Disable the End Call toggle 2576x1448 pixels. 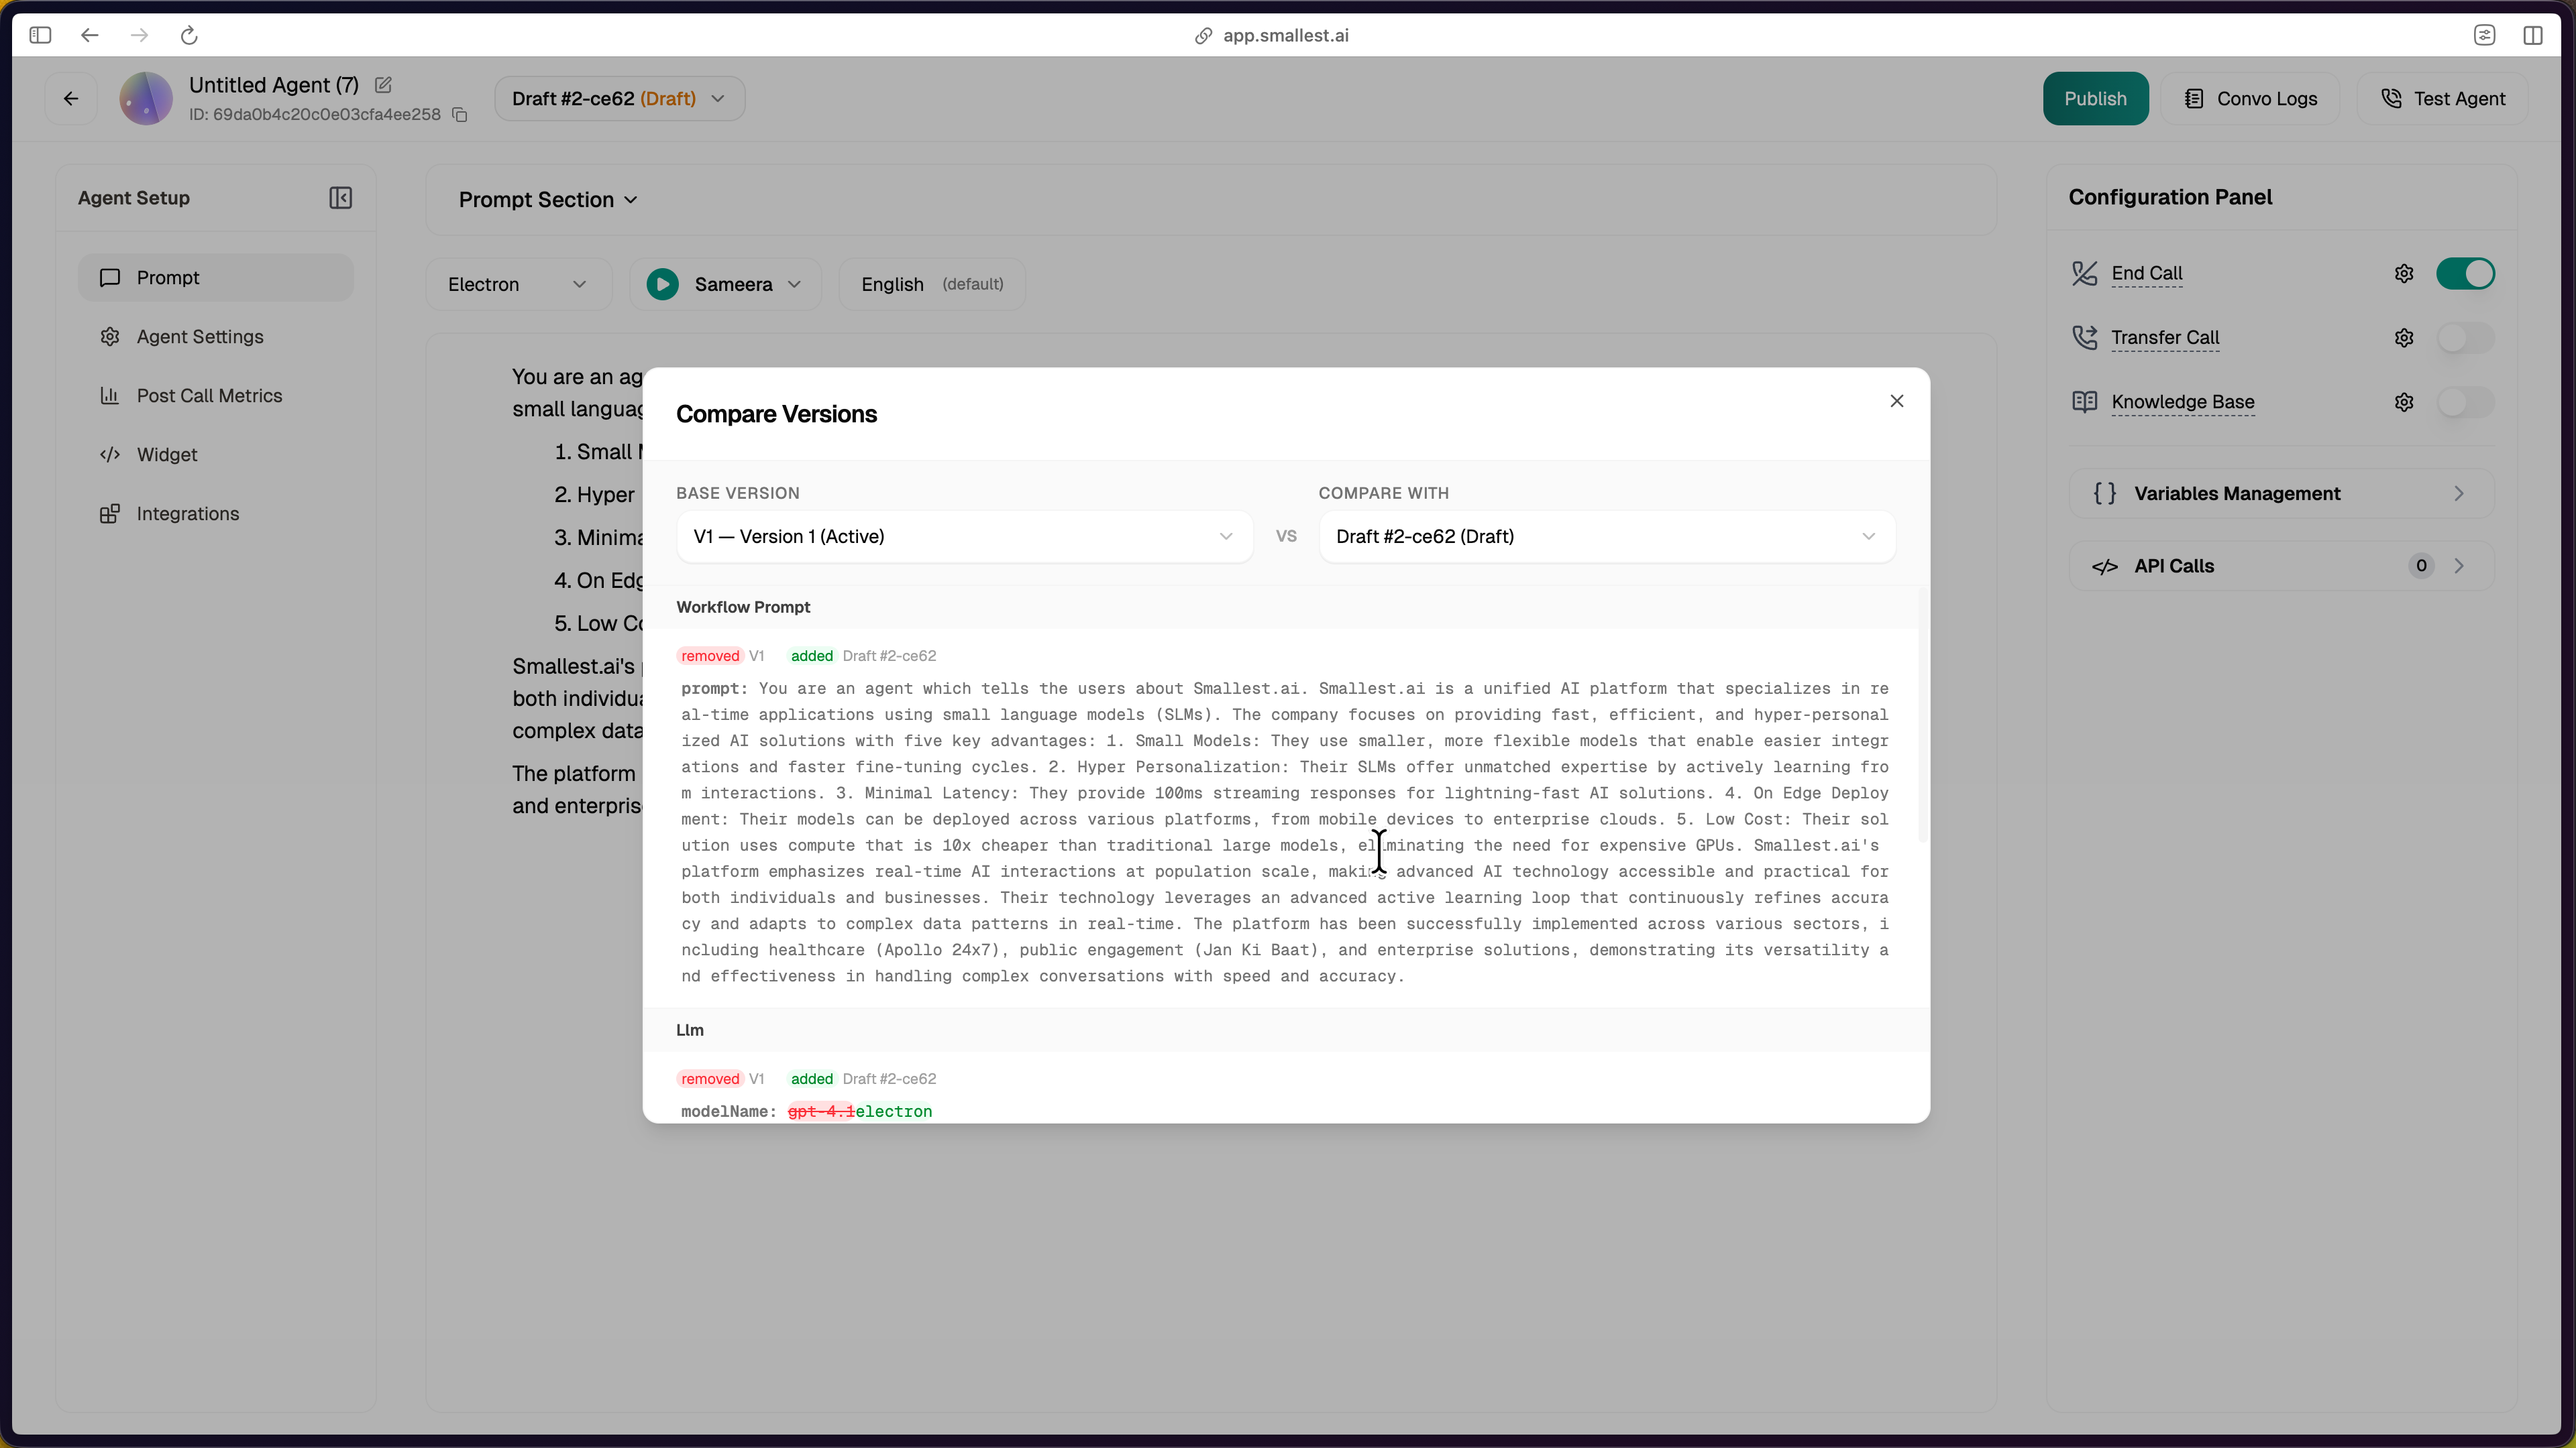(x=2465, y=274)
